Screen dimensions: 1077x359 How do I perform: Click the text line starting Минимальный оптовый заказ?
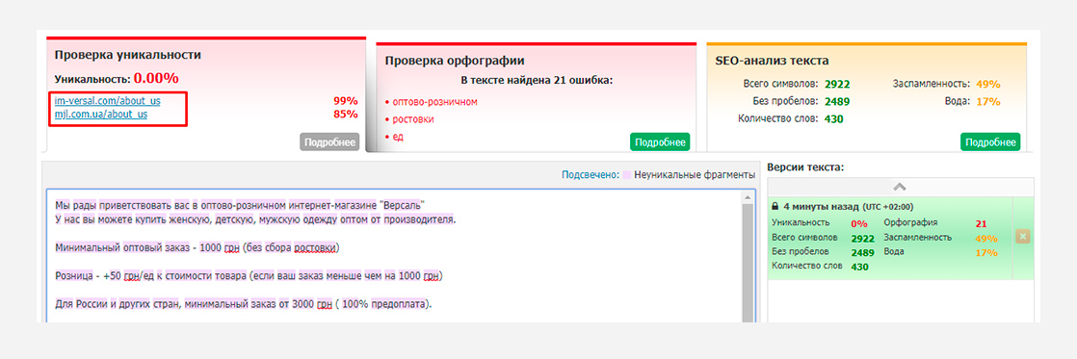click(197, 247)
